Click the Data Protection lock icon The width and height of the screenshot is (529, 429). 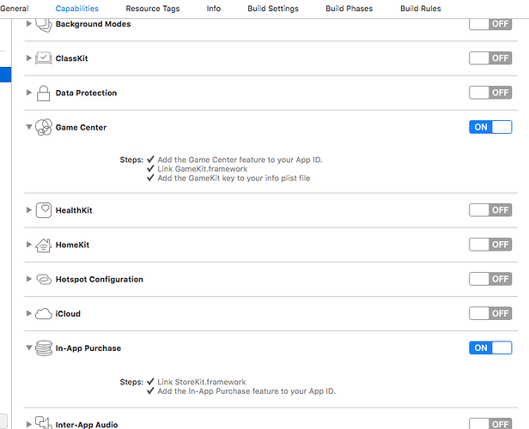click(x=43, y=93)
